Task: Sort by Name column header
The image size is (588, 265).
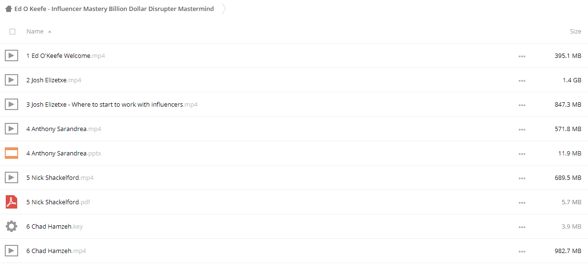Action: tap(35, 32)
